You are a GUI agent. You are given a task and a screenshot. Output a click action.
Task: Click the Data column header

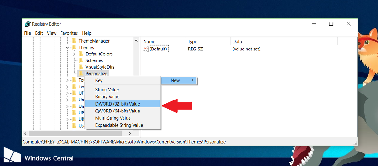[x=284, y=42]
